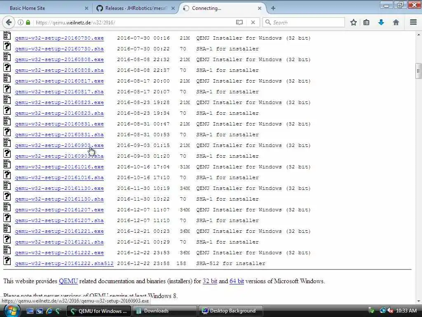Select text SHA-512 for installer
Screen dimensions: 422x317
coord(231,263)
